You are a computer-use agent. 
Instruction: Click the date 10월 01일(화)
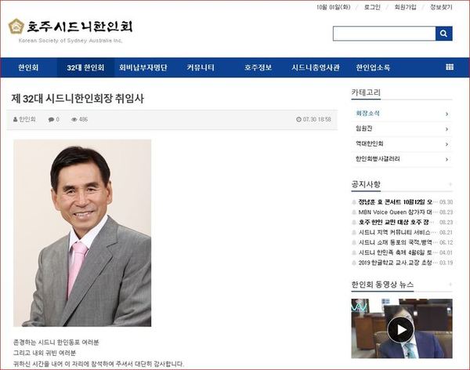(x=334, y=7)
